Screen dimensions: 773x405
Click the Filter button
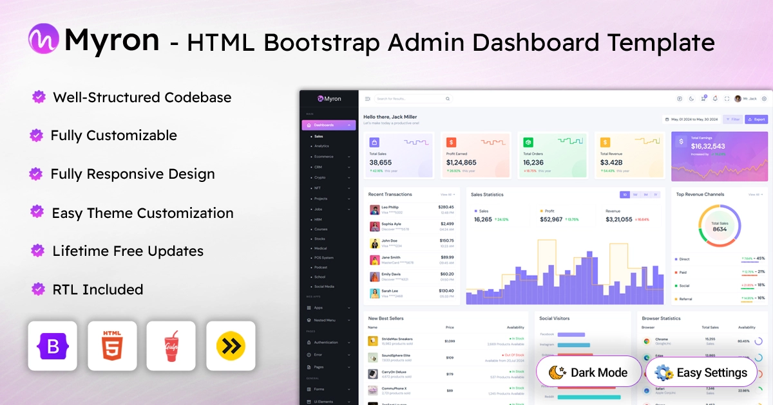coord(732,119)
